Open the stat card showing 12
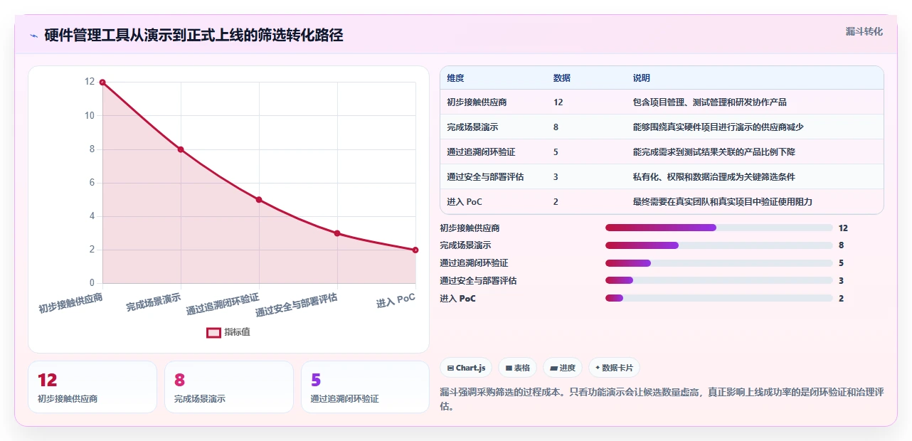Image resolution: width=912 pixels, height=441 pixels. point(92,387)
